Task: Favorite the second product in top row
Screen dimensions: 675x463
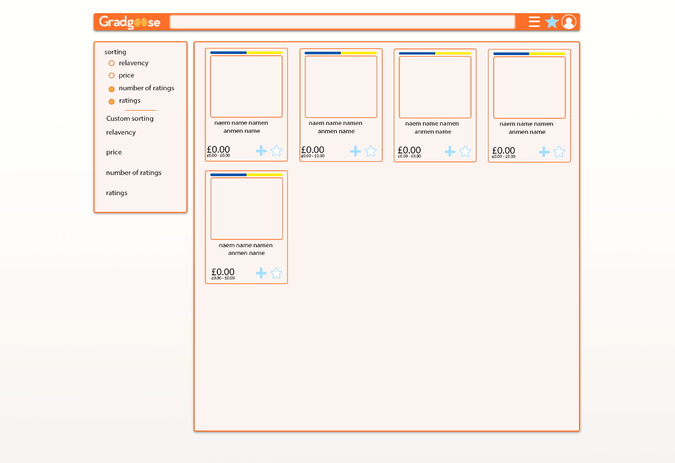Action: tap(371, 151)
